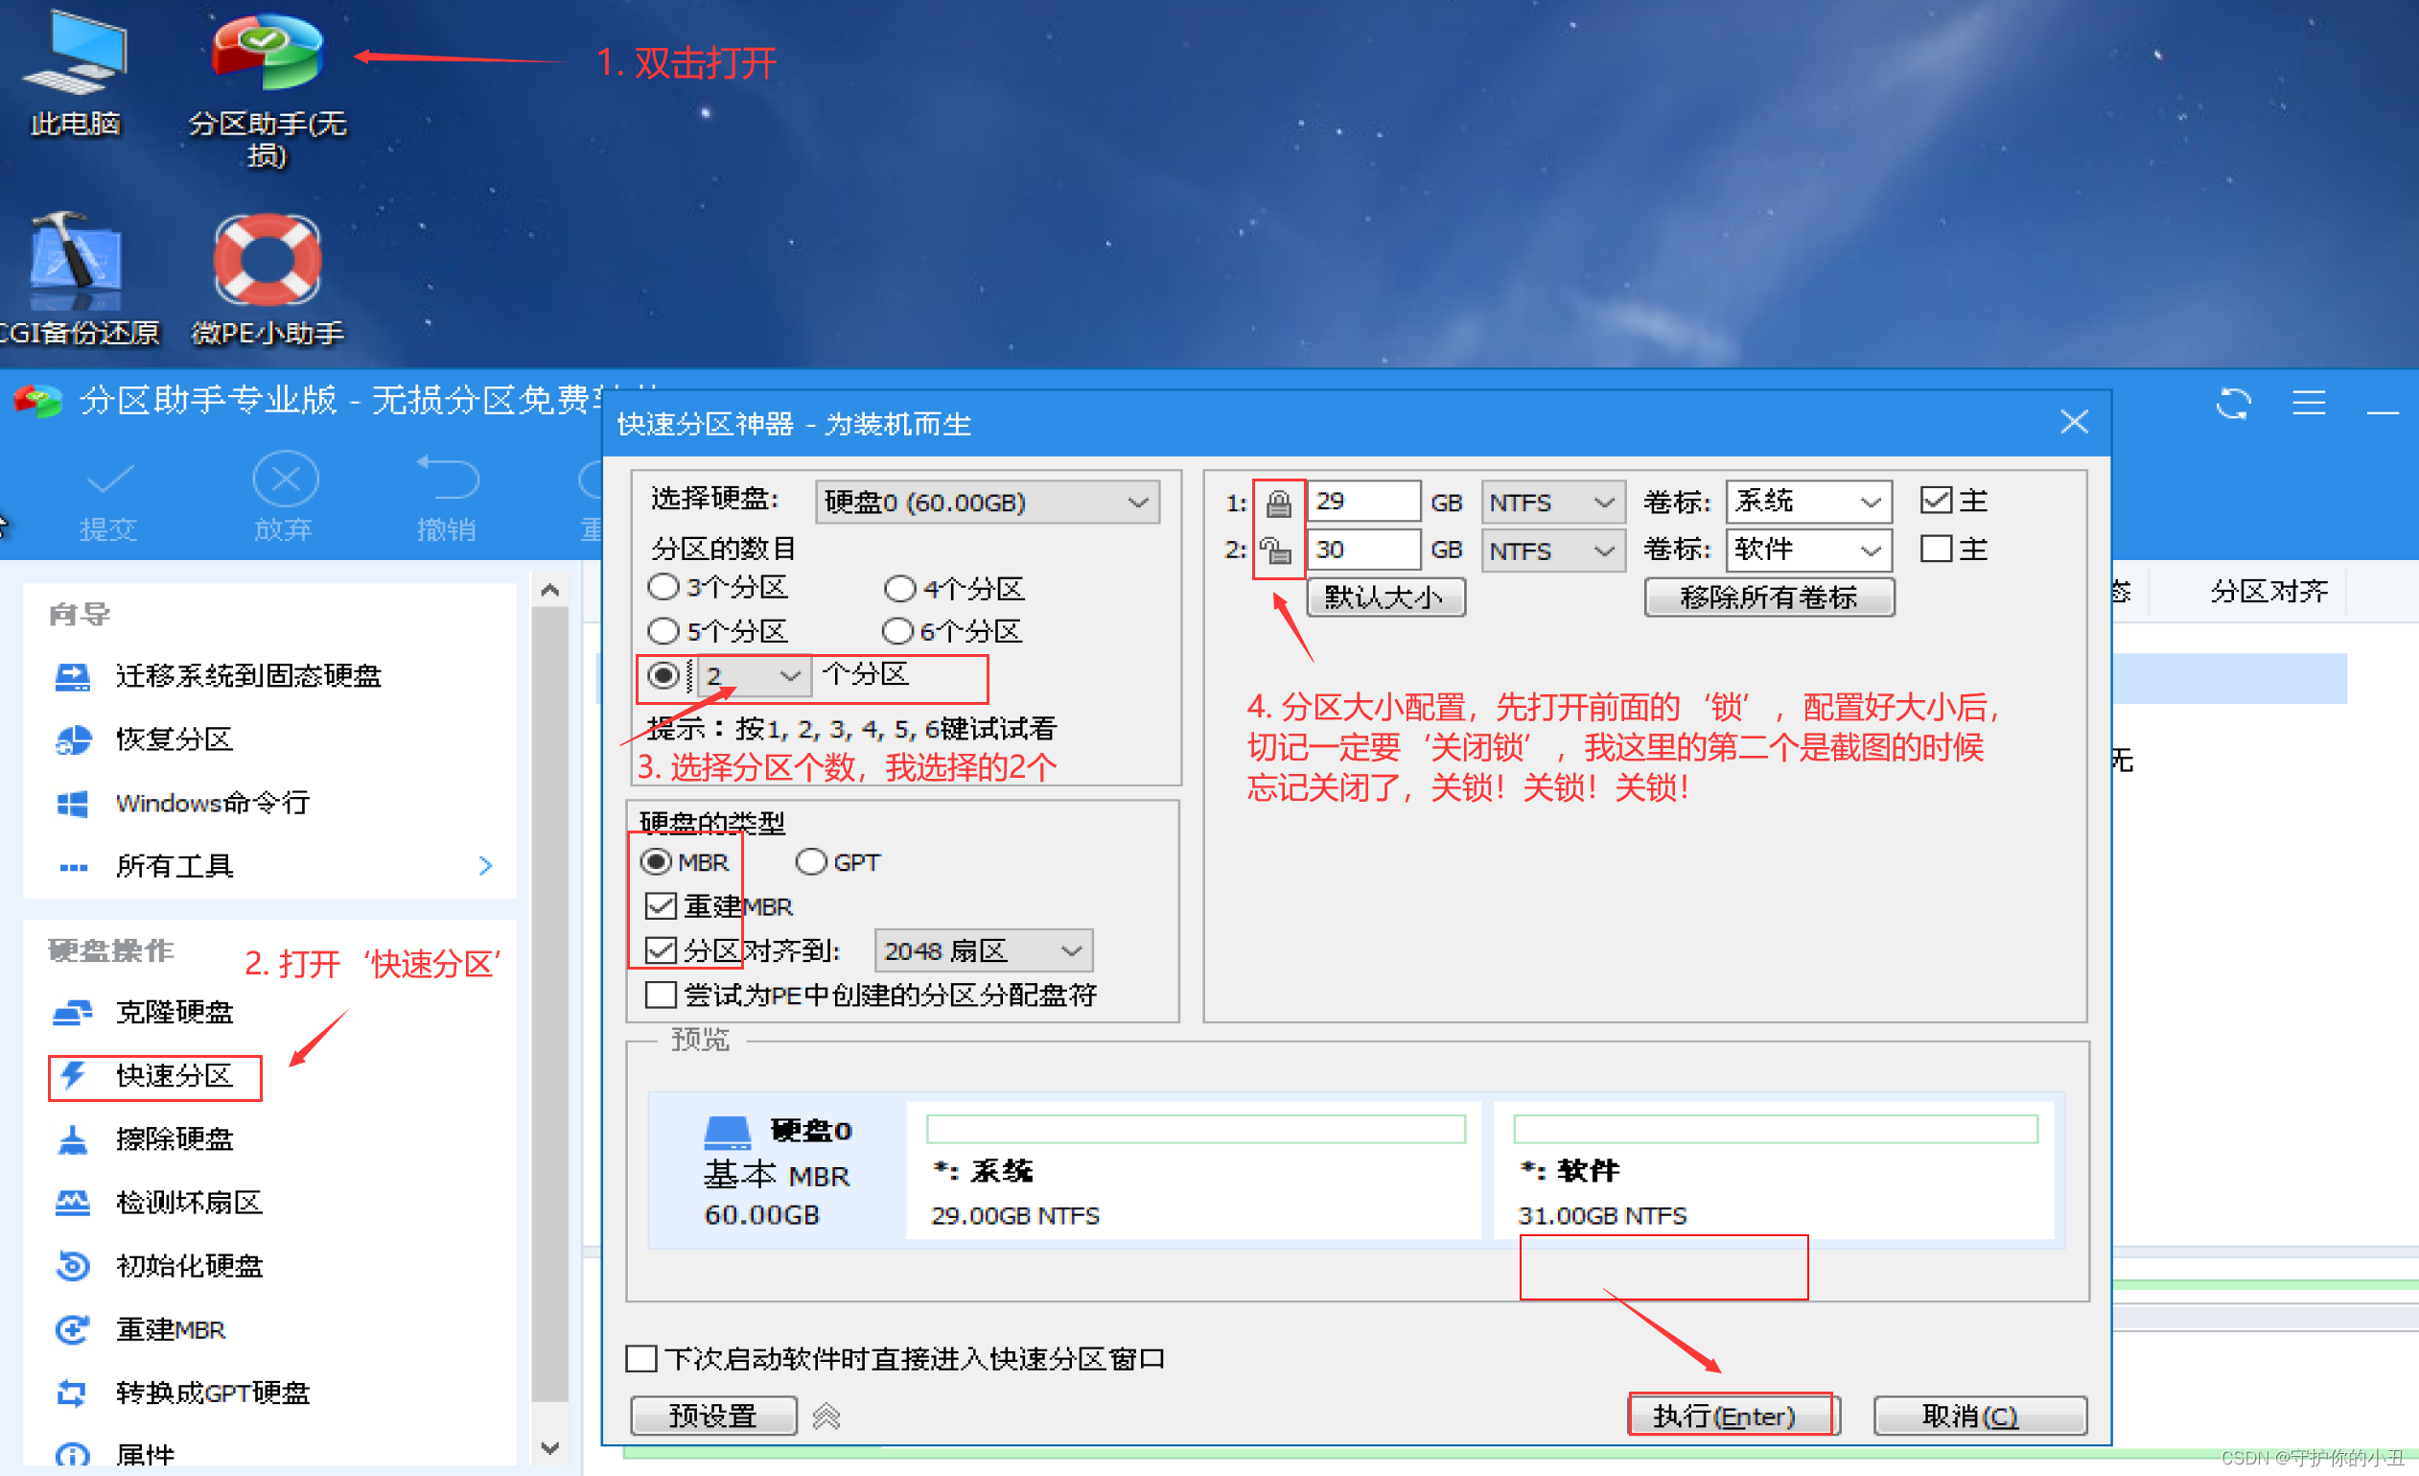Open the 软件 volume label dropdown
Image resolution: width=2419 pixels, height=1476 pixels.
(1808, 550)
